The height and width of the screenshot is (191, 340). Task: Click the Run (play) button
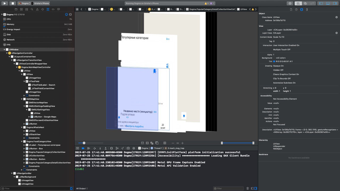coord(5,3)
